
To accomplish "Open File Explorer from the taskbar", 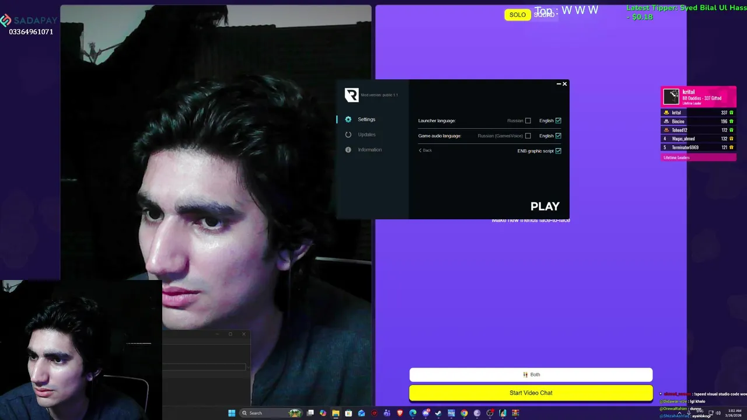I will click(336, 413).
